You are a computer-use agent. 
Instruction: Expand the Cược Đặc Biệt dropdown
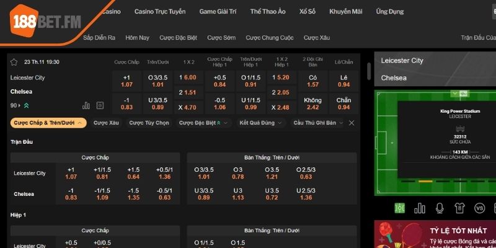[x=204, y=123]
